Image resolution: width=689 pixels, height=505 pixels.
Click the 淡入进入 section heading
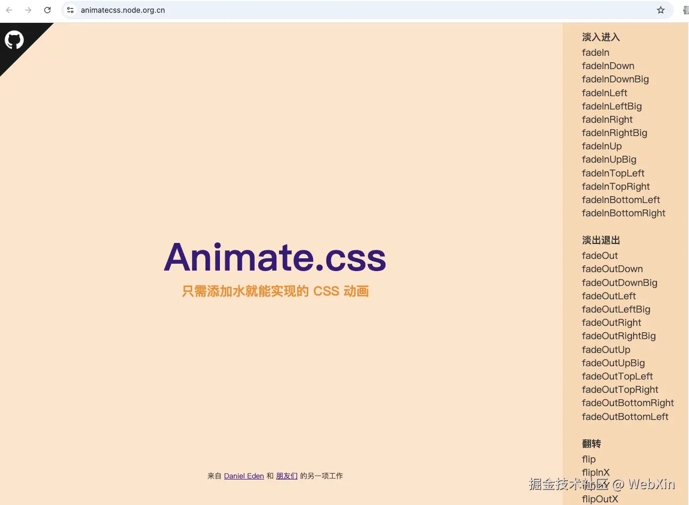(x=601, y=37)
